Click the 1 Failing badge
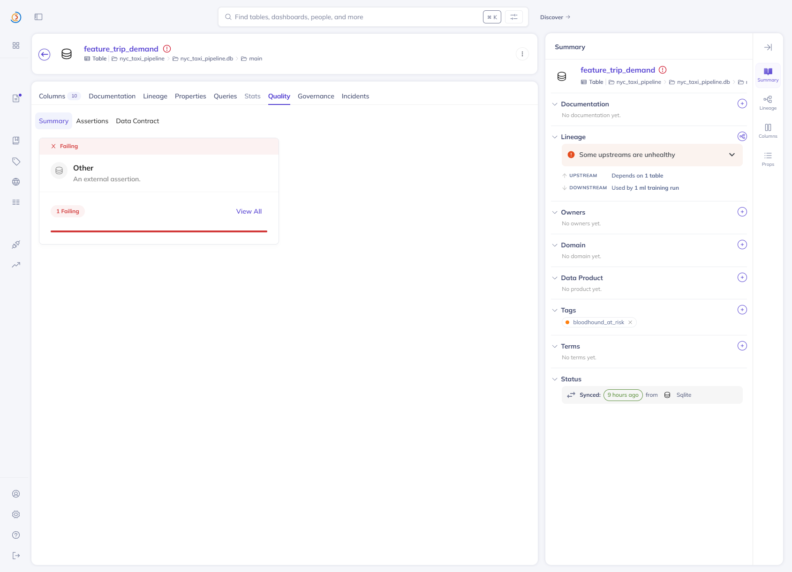Screen dimensions: 792x572 pyautogui.click(x=68, y=211)
